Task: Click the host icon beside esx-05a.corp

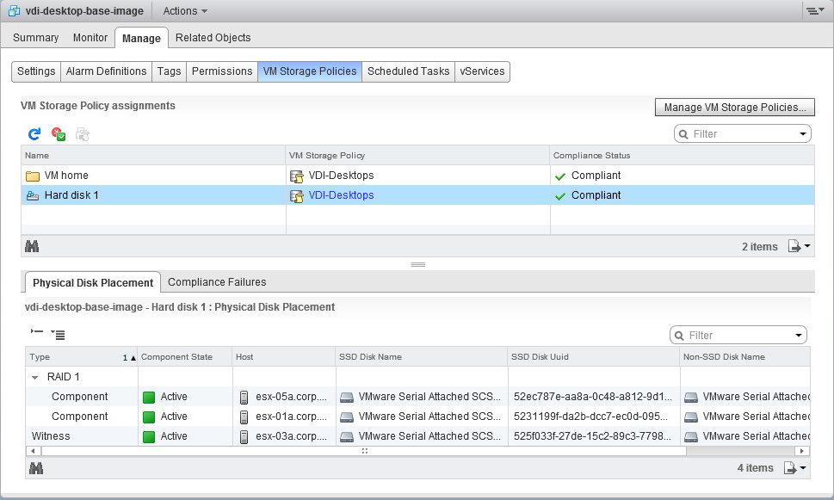Action: point(244,397)
